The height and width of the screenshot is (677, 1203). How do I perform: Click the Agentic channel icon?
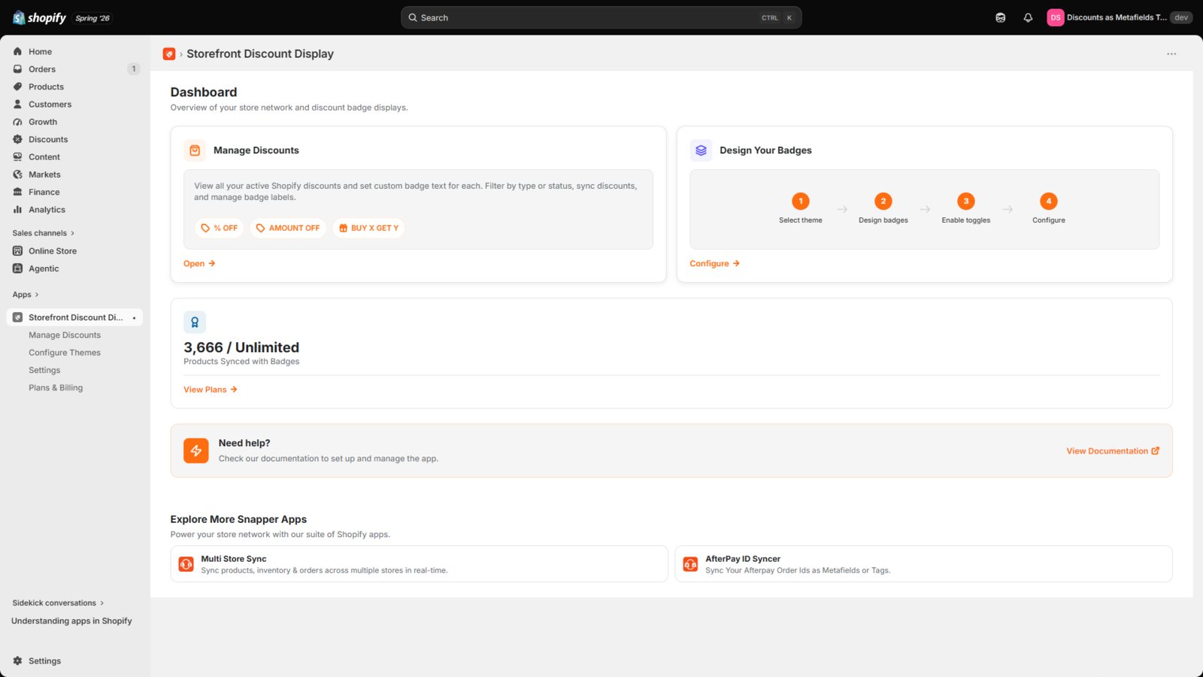pos(17,269)
